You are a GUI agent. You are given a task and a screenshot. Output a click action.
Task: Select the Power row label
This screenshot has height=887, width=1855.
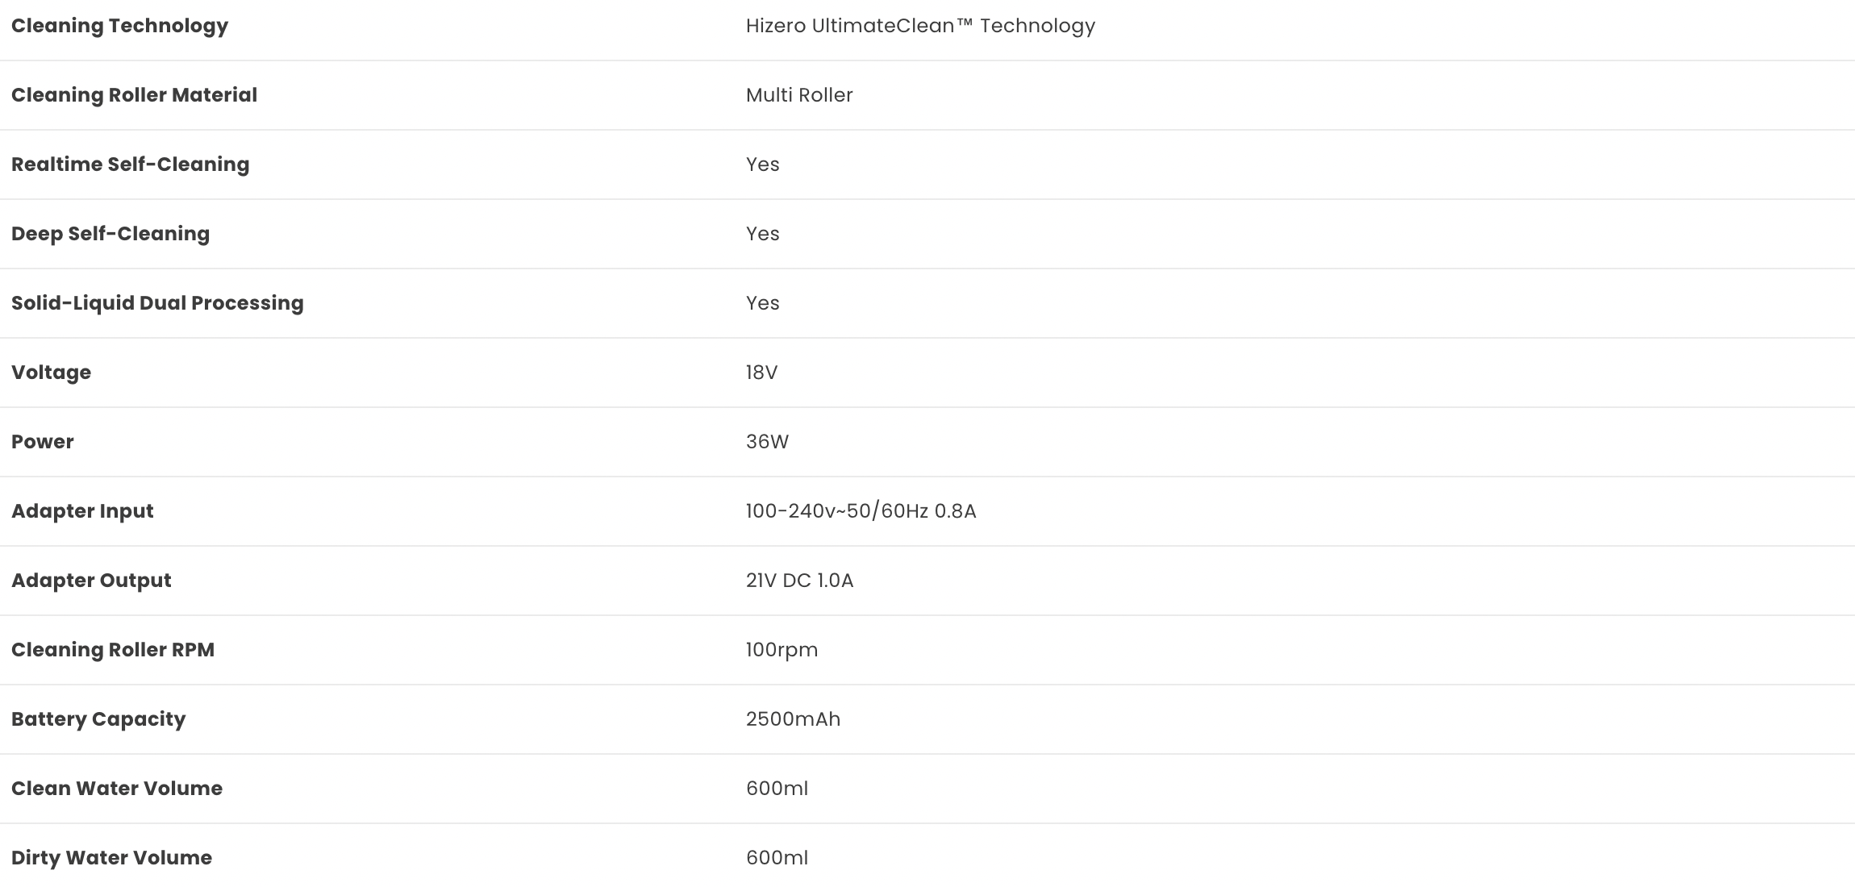click(42, 442)
